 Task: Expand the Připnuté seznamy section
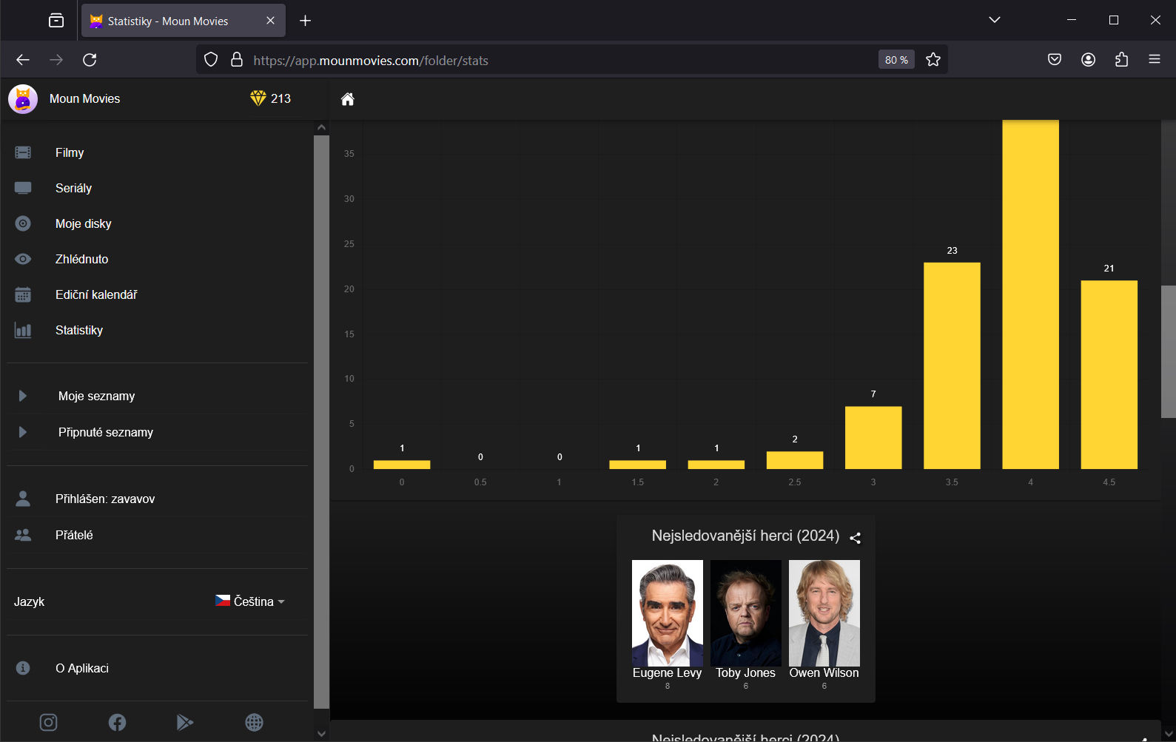tap(105, 432)
